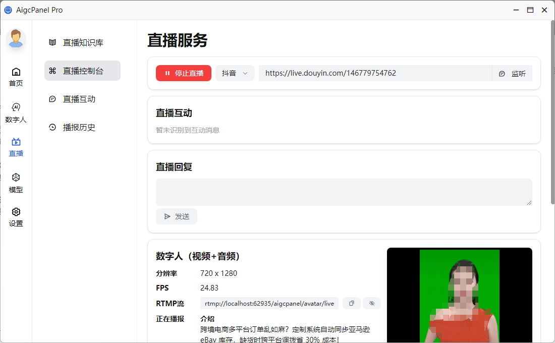This screenshot has width=555, height=343.
Task: Maximize the AigcPanel Pro window
Action: point(530,10)
